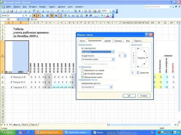Screen dimensions: 181x135
Task: Open the Данные menu
Action: click(62, 7)
